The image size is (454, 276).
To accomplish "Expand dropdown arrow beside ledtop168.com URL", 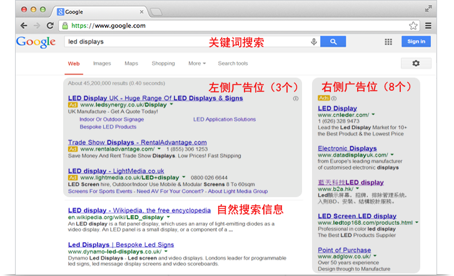I will click(416, 222).
